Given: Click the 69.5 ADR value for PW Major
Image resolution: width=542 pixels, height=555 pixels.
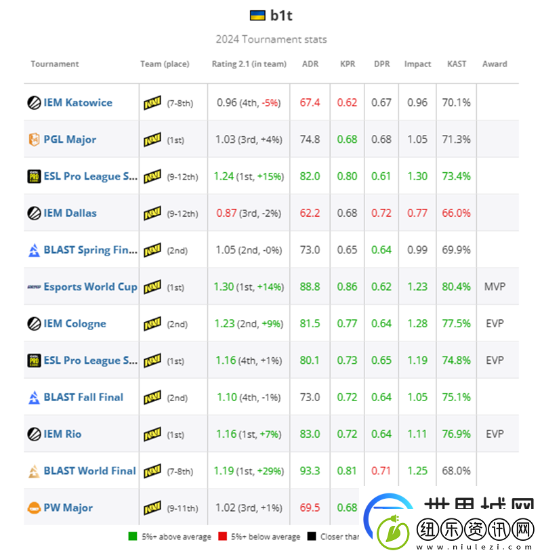Looking at the screenshot, I should (310, 508).
